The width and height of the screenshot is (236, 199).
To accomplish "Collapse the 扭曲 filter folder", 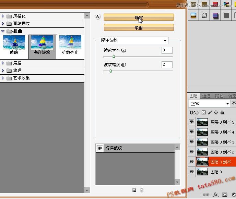I will (2, 31).
